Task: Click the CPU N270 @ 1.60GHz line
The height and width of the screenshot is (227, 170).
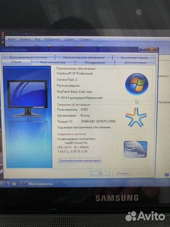Action: (73, 147)
